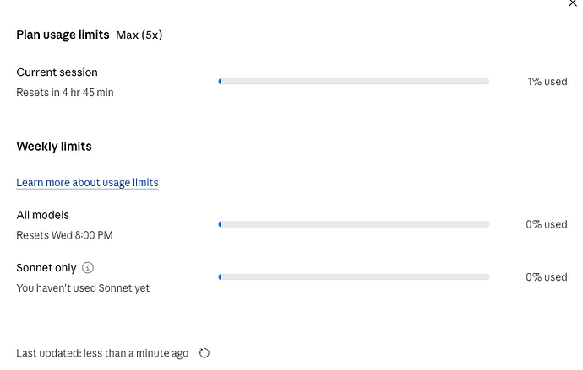Refresh the last updated usage data
Image resolution: width=583 pixels, height=370 pixels.
tap(204, 353)
